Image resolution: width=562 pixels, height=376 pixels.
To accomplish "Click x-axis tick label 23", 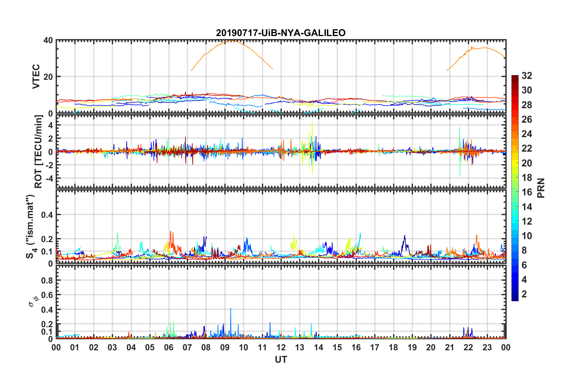I will (487, 347).
